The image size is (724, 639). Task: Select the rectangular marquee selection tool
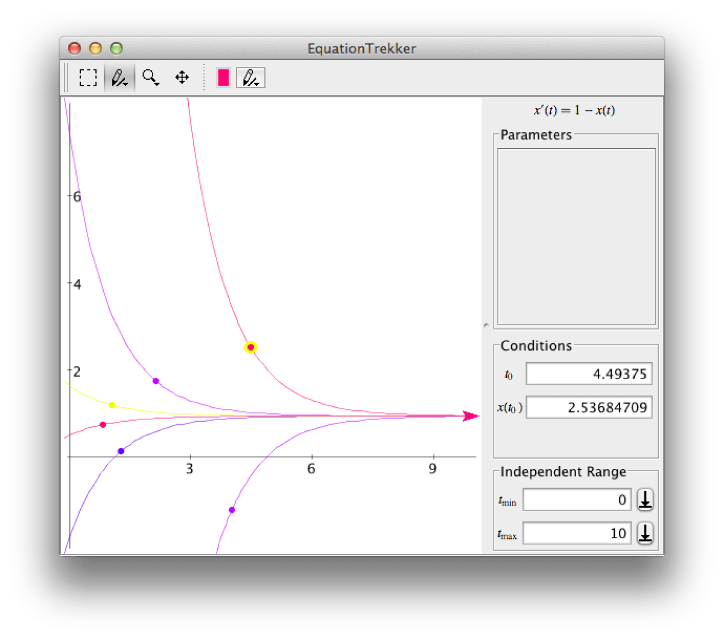click(x=88, y=78)
